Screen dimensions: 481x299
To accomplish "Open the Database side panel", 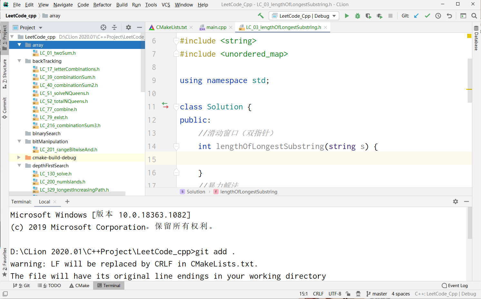I will (476, 38).
